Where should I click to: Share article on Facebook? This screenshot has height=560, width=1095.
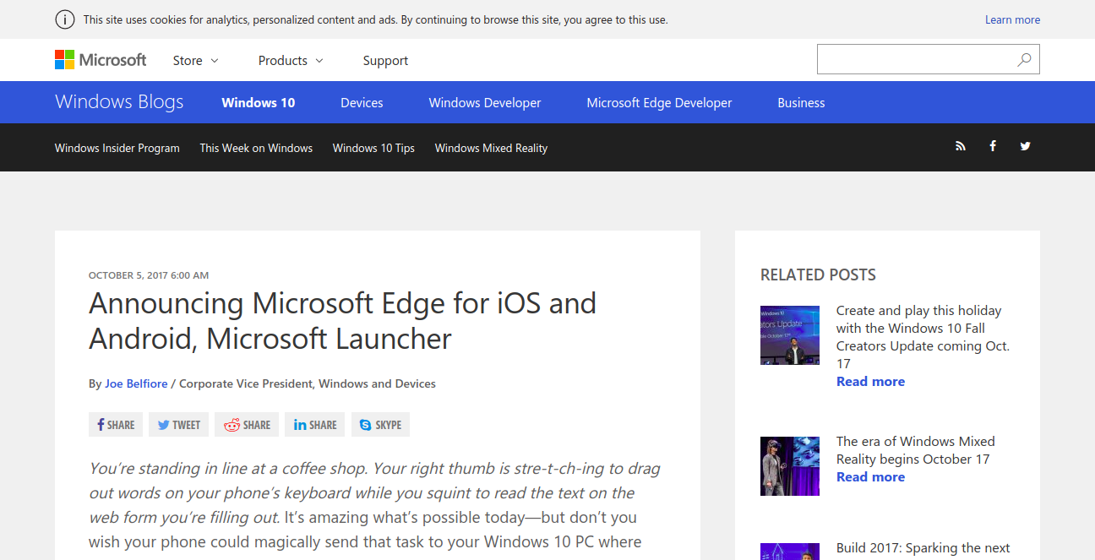point(116,425)
